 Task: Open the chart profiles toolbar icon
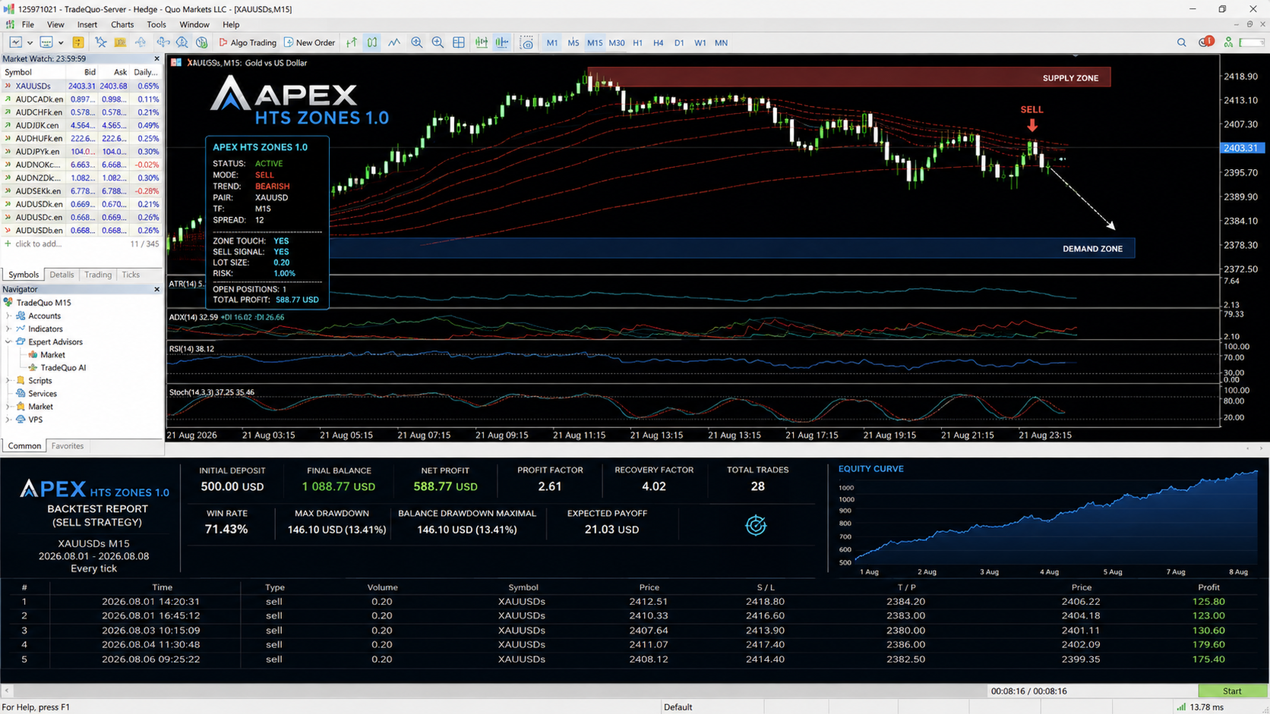[x=46, y=42]
